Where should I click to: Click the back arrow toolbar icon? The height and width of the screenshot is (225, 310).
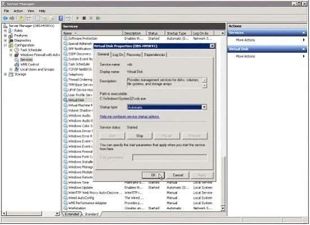click(5, 19)
